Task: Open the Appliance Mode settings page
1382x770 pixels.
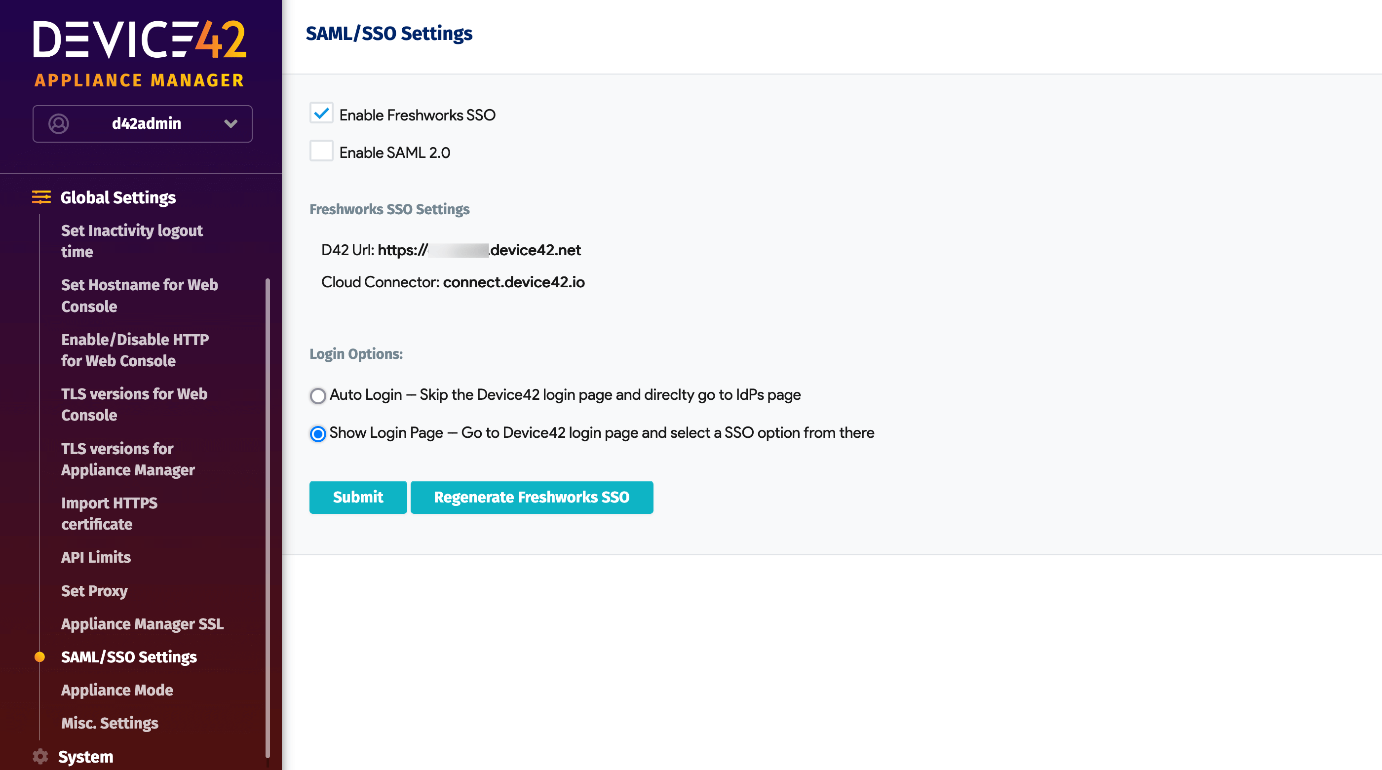Action: [117, 690]
